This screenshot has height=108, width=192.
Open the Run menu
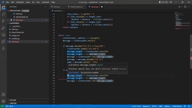pos(38,2)
